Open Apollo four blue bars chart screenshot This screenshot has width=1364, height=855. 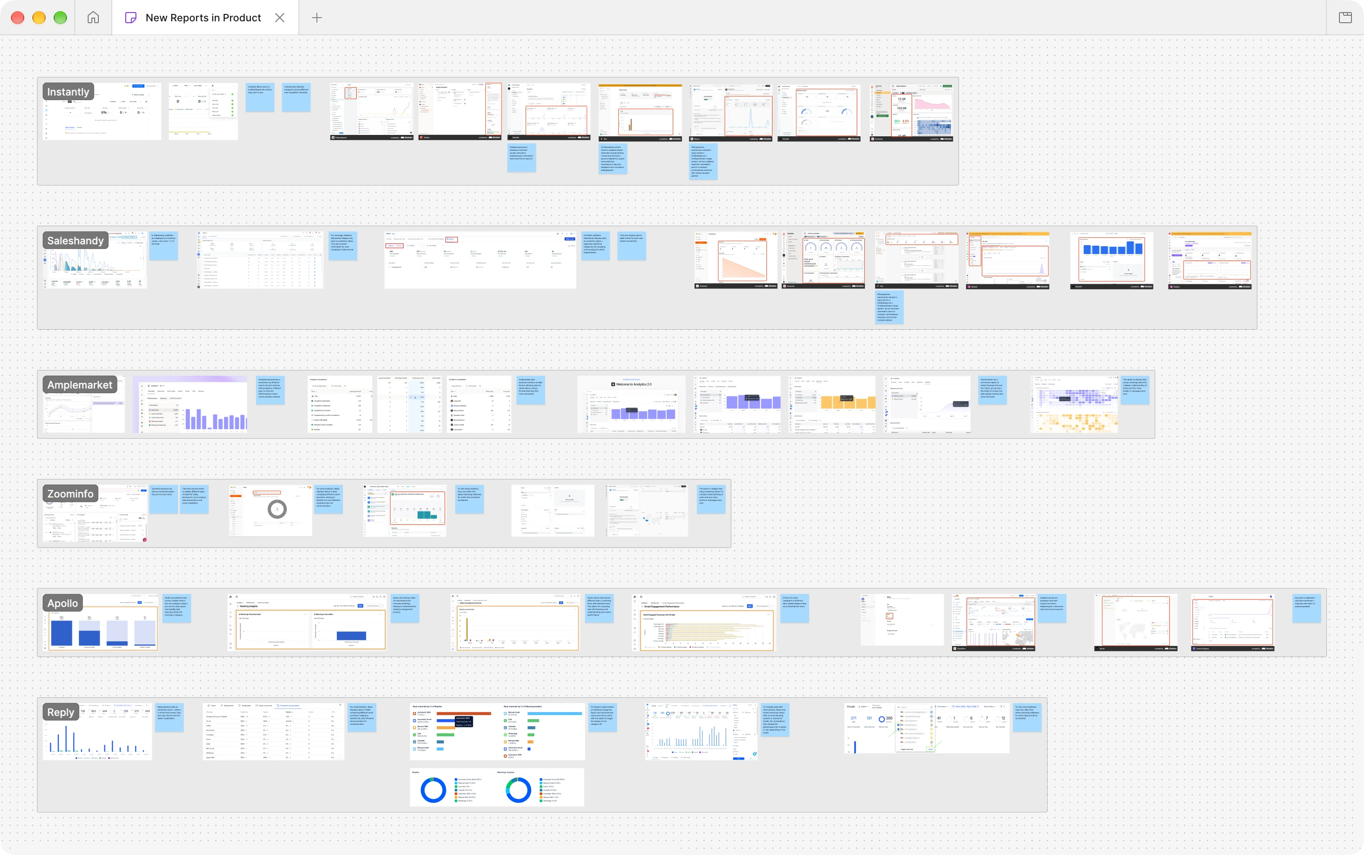[101, 622]
